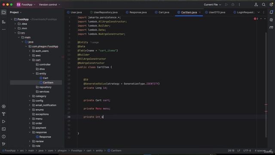Click the cart breadcrumb
The image size is (275, 155).
(89, 151)
